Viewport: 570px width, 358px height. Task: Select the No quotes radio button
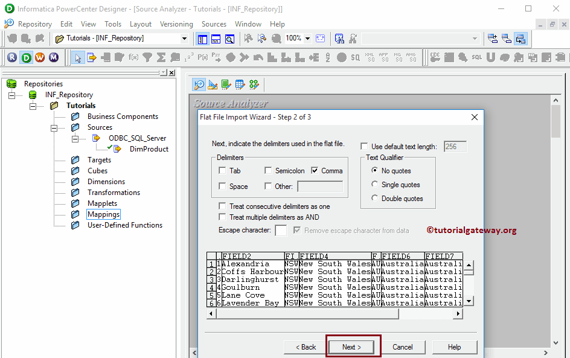[x=374, y=170]
